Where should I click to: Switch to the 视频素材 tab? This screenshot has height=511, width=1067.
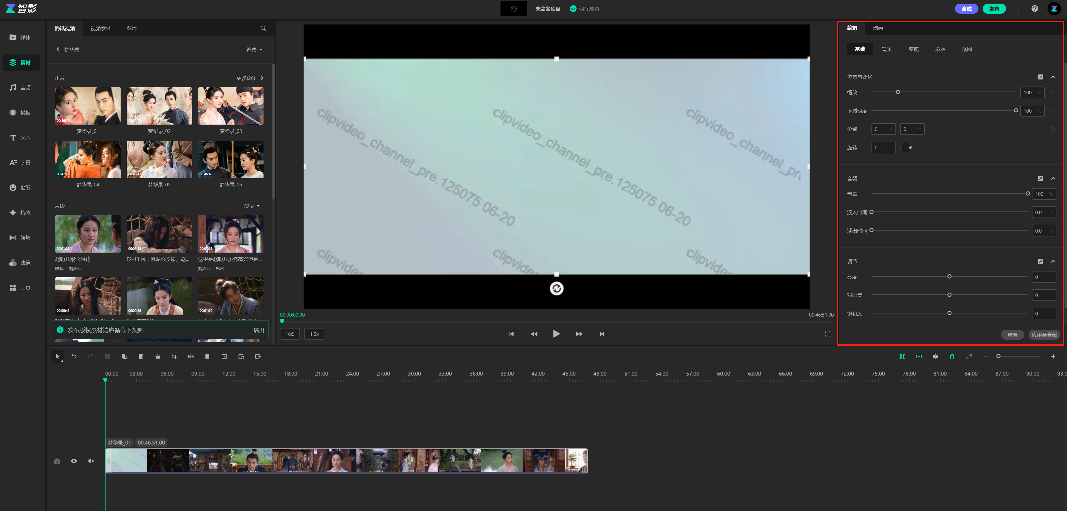click(x=100, y=28)
